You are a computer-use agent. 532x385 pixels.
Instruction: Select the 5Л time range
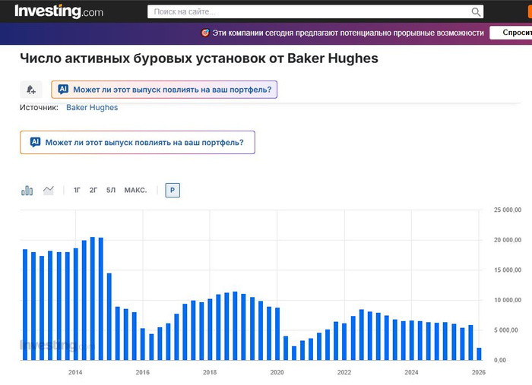[x=111, y=191]
